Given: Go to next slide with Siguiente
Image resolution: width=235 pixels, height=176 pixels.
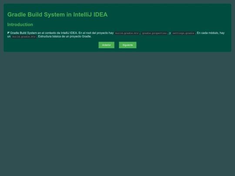Looking at the screenshot, I should click(x=128, y=45).
